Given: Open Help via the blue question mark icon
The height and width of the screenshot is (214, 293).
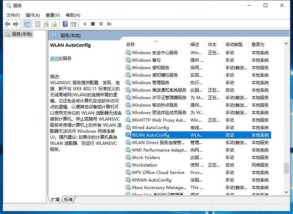Looking at the screenshot, I should pyautogui.click(x=64, y=24).
